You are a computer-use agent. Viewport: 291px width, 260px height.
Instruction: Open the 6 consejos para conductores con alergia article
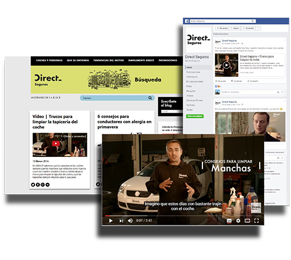(x=124, y=122)
